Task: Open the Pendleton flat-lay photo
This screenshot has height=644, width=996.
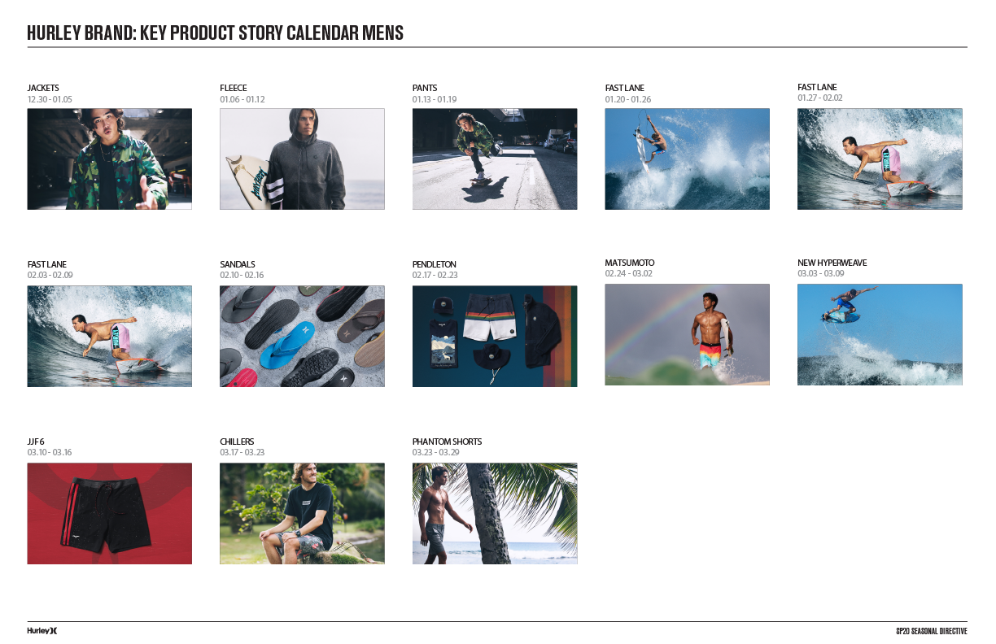Action: 495,336
